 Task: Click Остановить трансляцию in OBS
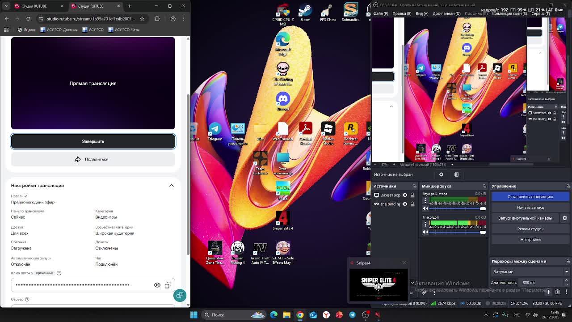(530, 197)
